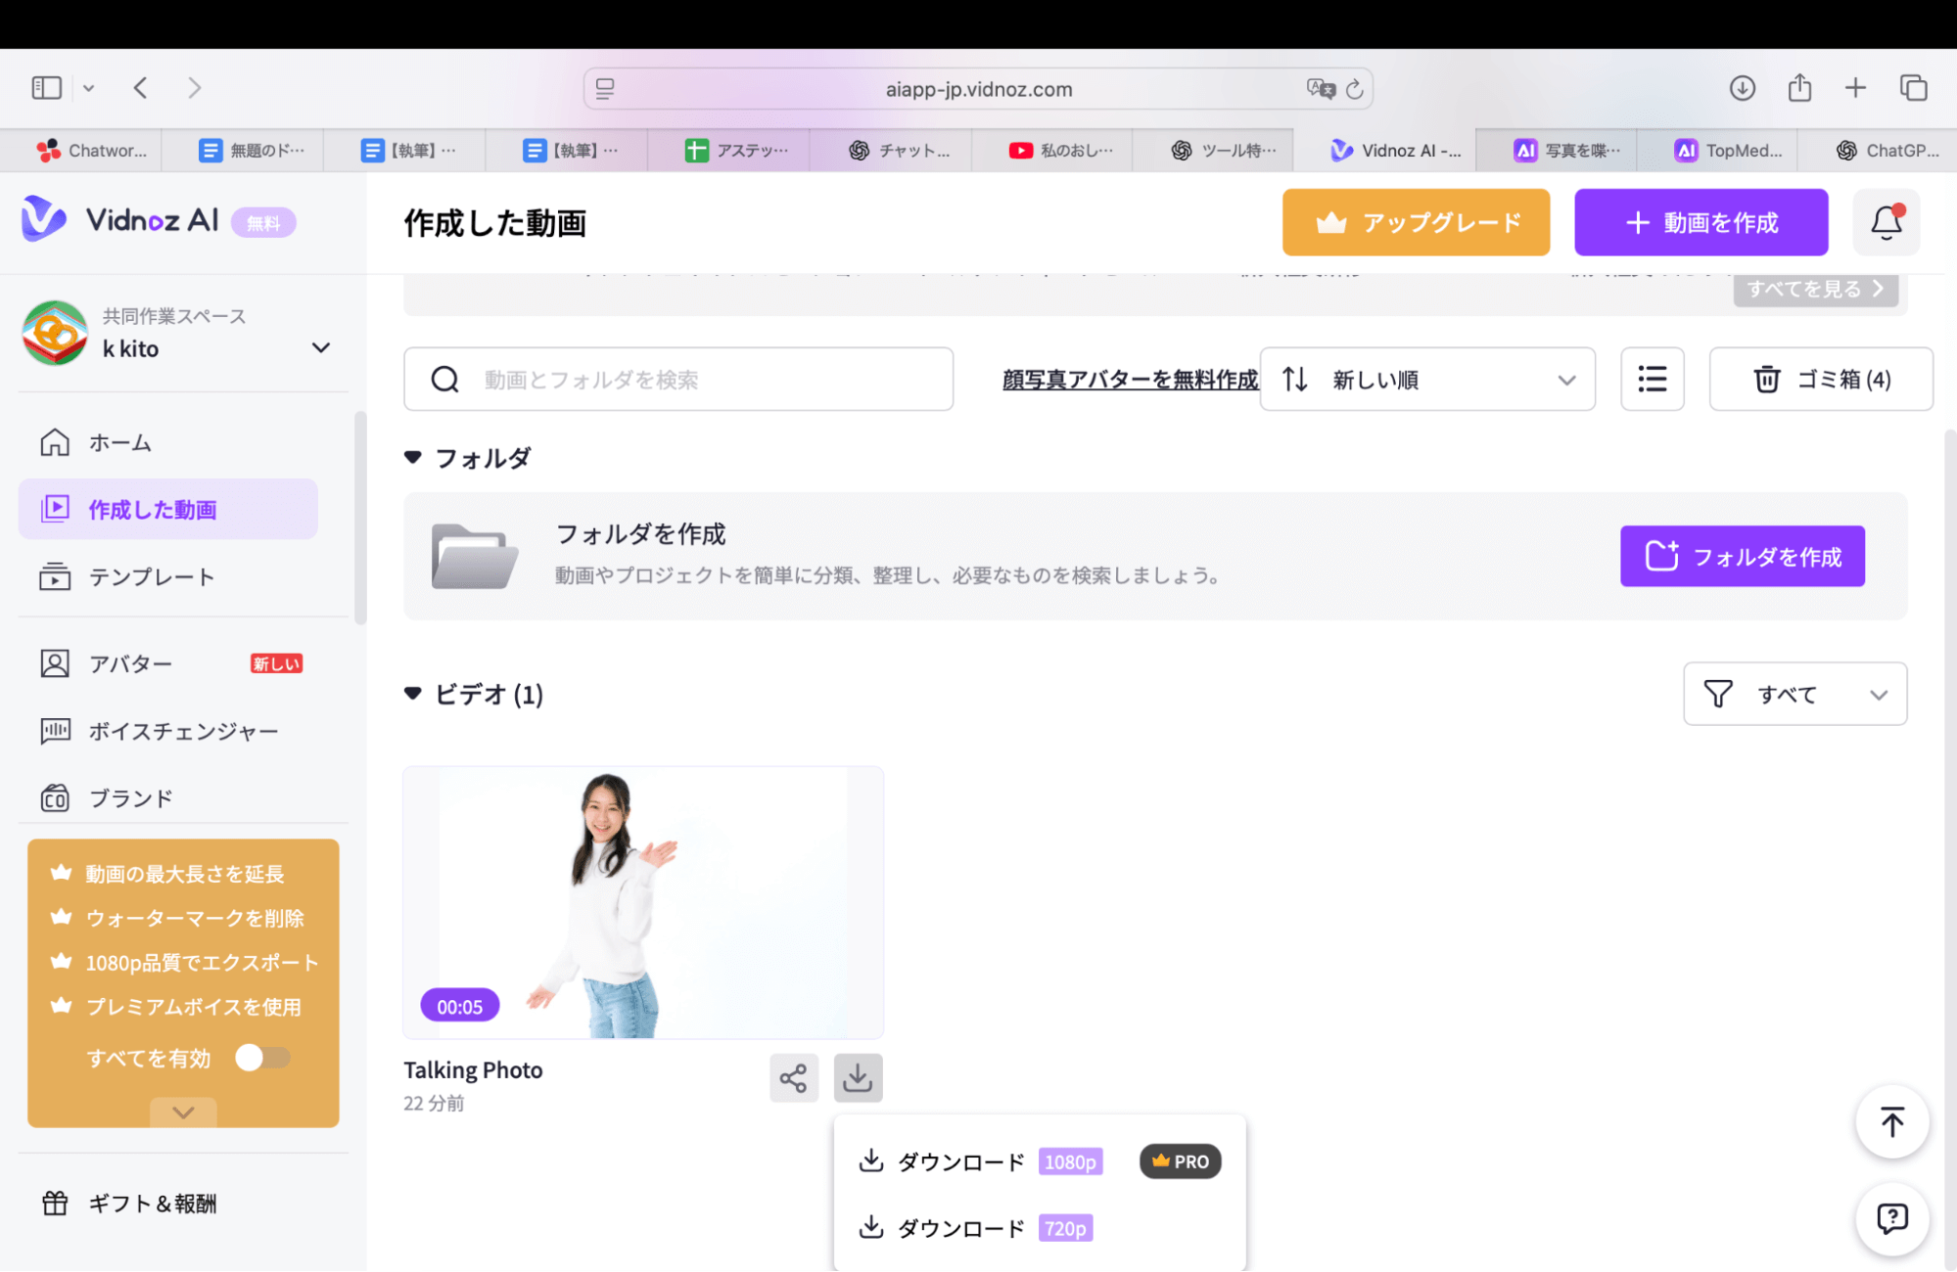Enable the すべてを有効 switch
The height and width of the screenshot is (1272, 1957).
click(x=261, y=1058)
